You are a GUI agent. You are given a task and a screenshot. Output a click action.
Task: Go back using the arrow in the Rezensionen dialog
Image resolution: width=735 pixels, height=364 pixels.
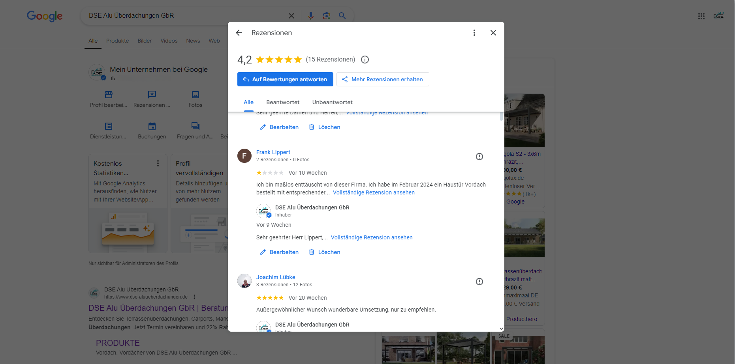(x=239, y=33)
